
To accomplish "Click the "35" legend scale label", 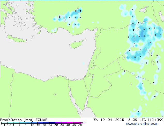I will (x=62, y=125).
